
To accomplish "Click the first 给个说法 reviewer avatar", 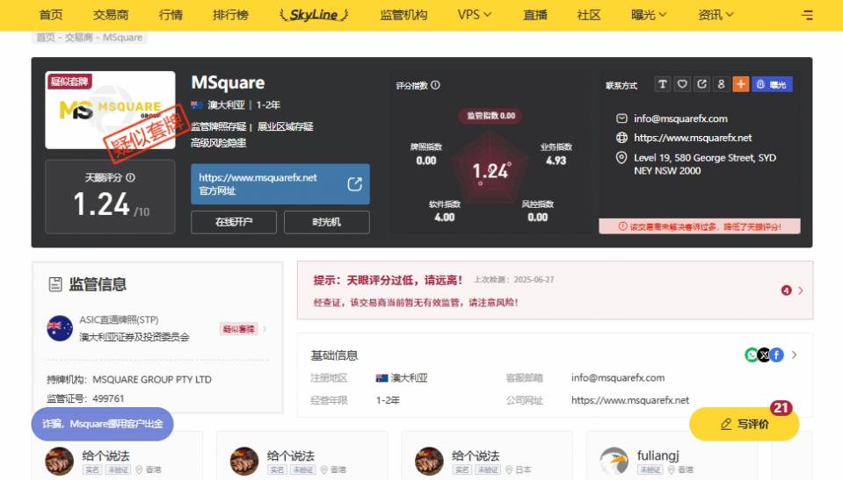I will (x=59, y=462).
